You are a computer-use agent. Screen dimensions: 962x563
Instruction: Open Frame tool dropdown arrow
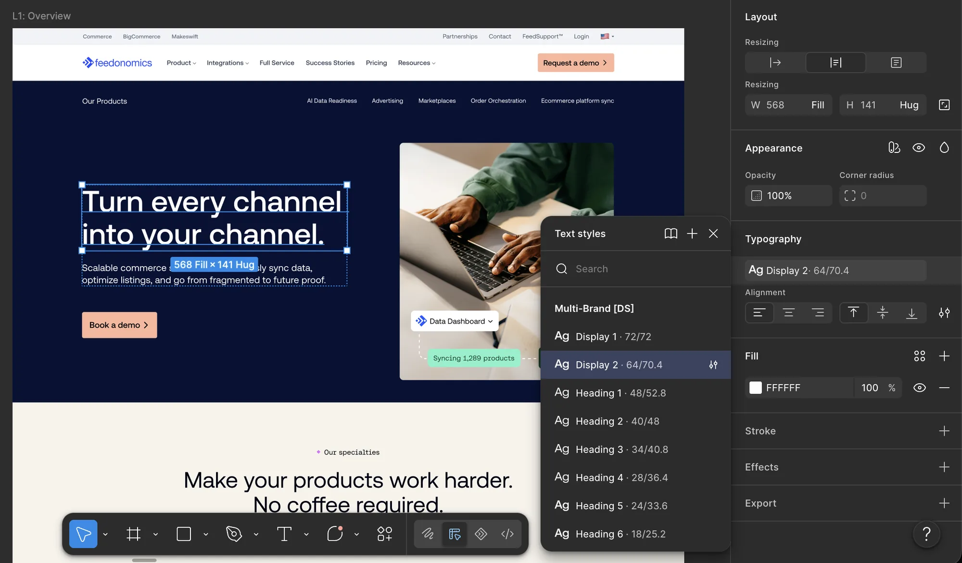(x=155, y=534)
